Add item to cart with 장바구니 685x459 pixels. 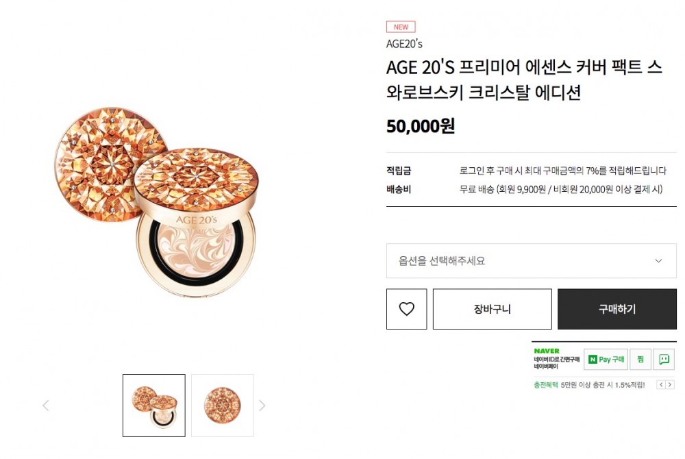pyautogui.click(x=492, y=309)
